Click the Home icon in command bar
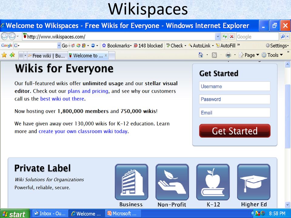The image size is (291, 218). (x=201, y=55)
